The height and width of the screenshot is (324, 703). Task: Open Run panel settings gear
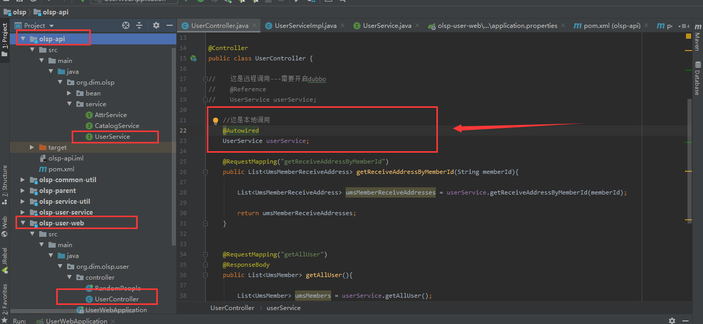coord(672,321)
